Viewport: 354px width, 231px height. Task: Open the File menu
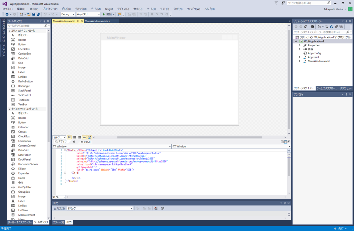(x=7, y=9)
